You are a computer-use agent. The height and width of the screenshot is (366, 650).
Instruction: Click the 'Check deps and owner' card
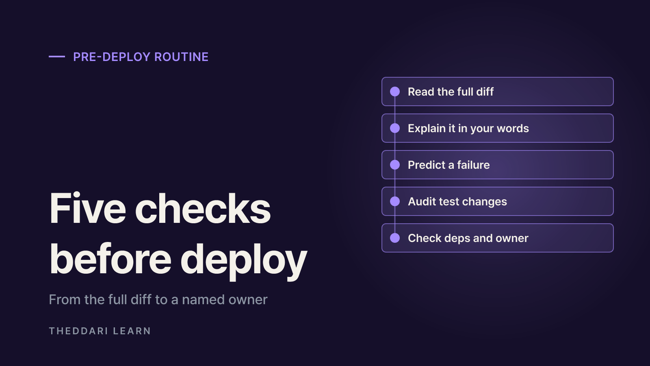coord(498,238)
